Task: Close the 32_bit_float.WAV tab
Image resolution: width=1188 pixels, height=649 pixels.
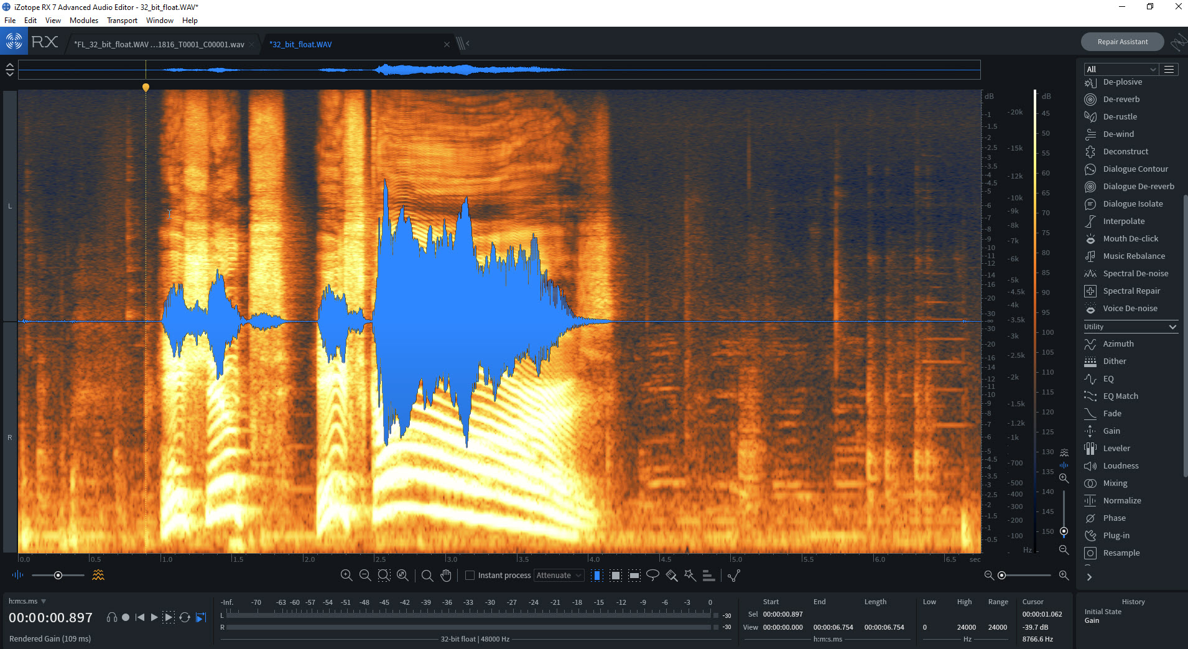Action: [x=447, y=44]
